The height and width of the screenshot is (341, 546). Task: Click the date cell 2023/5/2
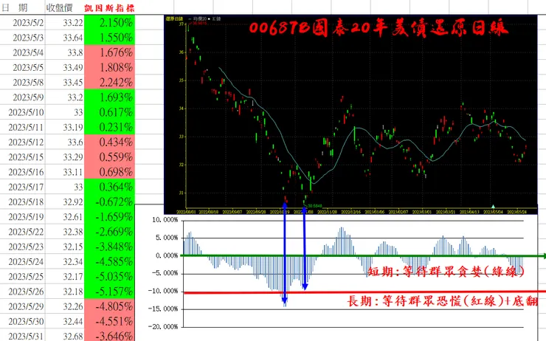click(x=22, y=23)
